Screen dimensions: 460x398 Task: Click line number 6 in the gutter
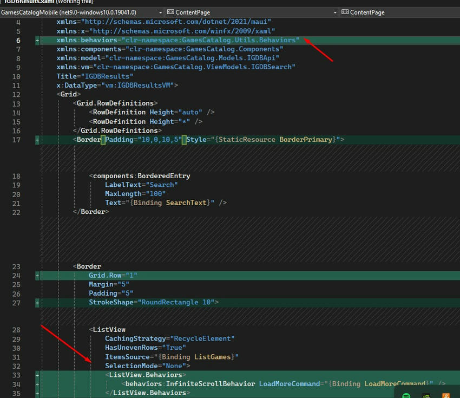pyautogui.click(x=18, y=40)
